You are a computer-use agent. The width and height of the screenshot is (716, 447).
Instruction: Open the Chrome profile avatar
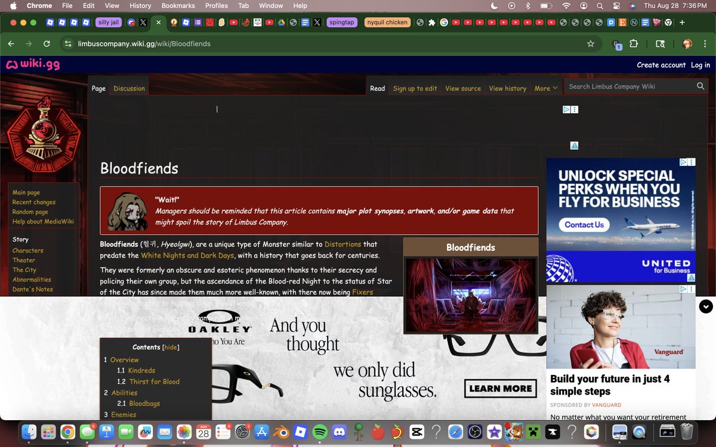pyautogui.click(x=687, y=44)
